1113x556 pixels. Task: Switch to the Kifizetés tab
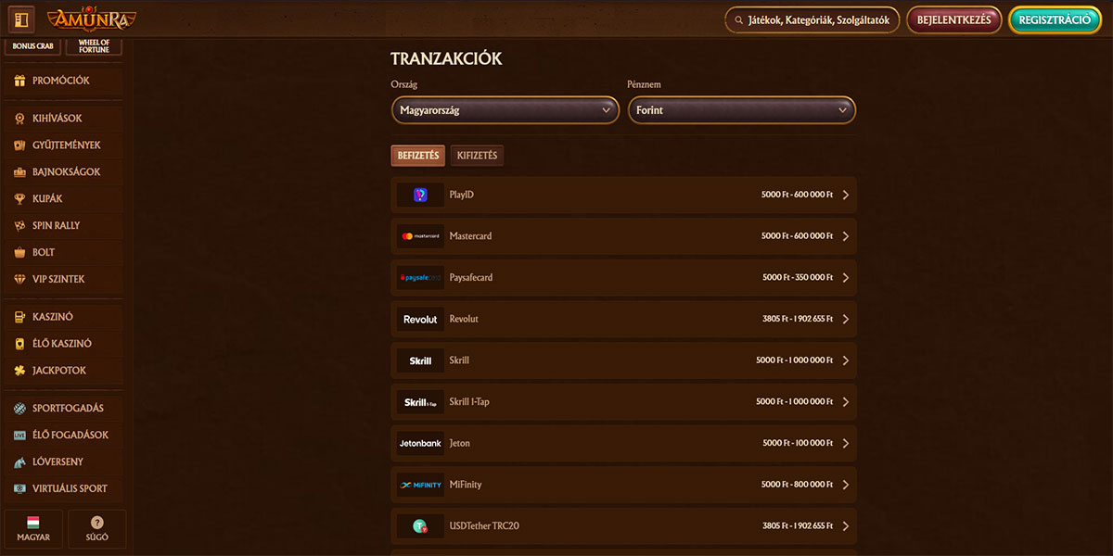click(x=477, y=156)
